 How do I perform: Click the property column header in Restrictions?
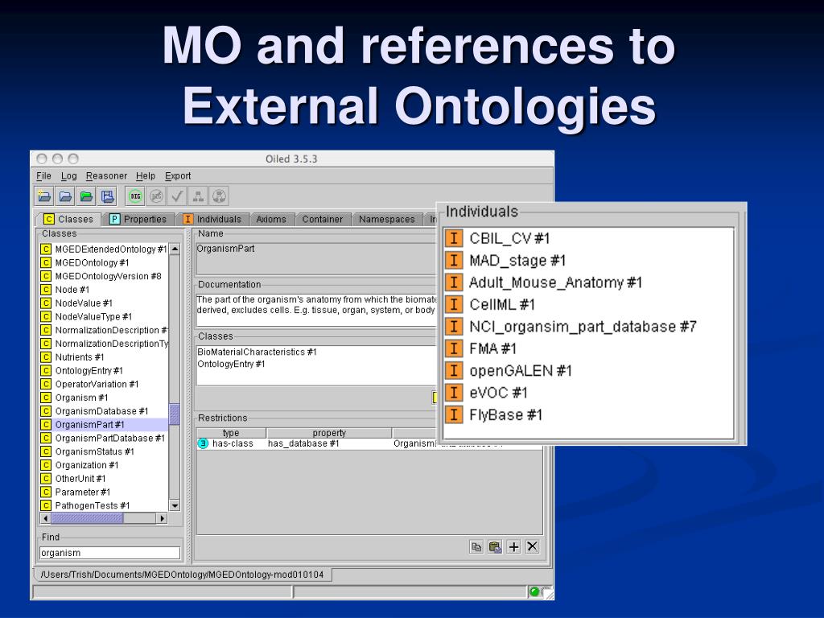coord(329,432)
